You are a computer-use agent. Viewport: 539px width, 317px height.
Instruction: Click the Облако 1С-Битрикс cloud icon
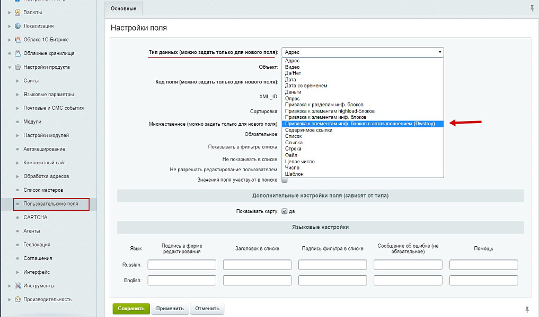tap(18, 40)
